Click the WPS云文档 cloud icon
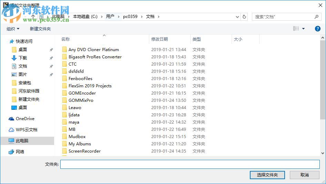 [x=11, y=130]
